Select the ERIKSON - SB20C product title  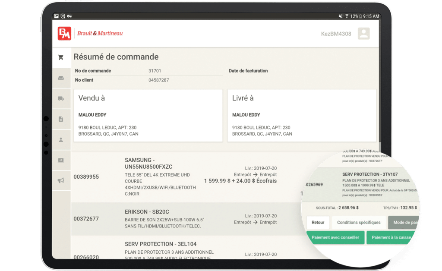pos(147,212)
